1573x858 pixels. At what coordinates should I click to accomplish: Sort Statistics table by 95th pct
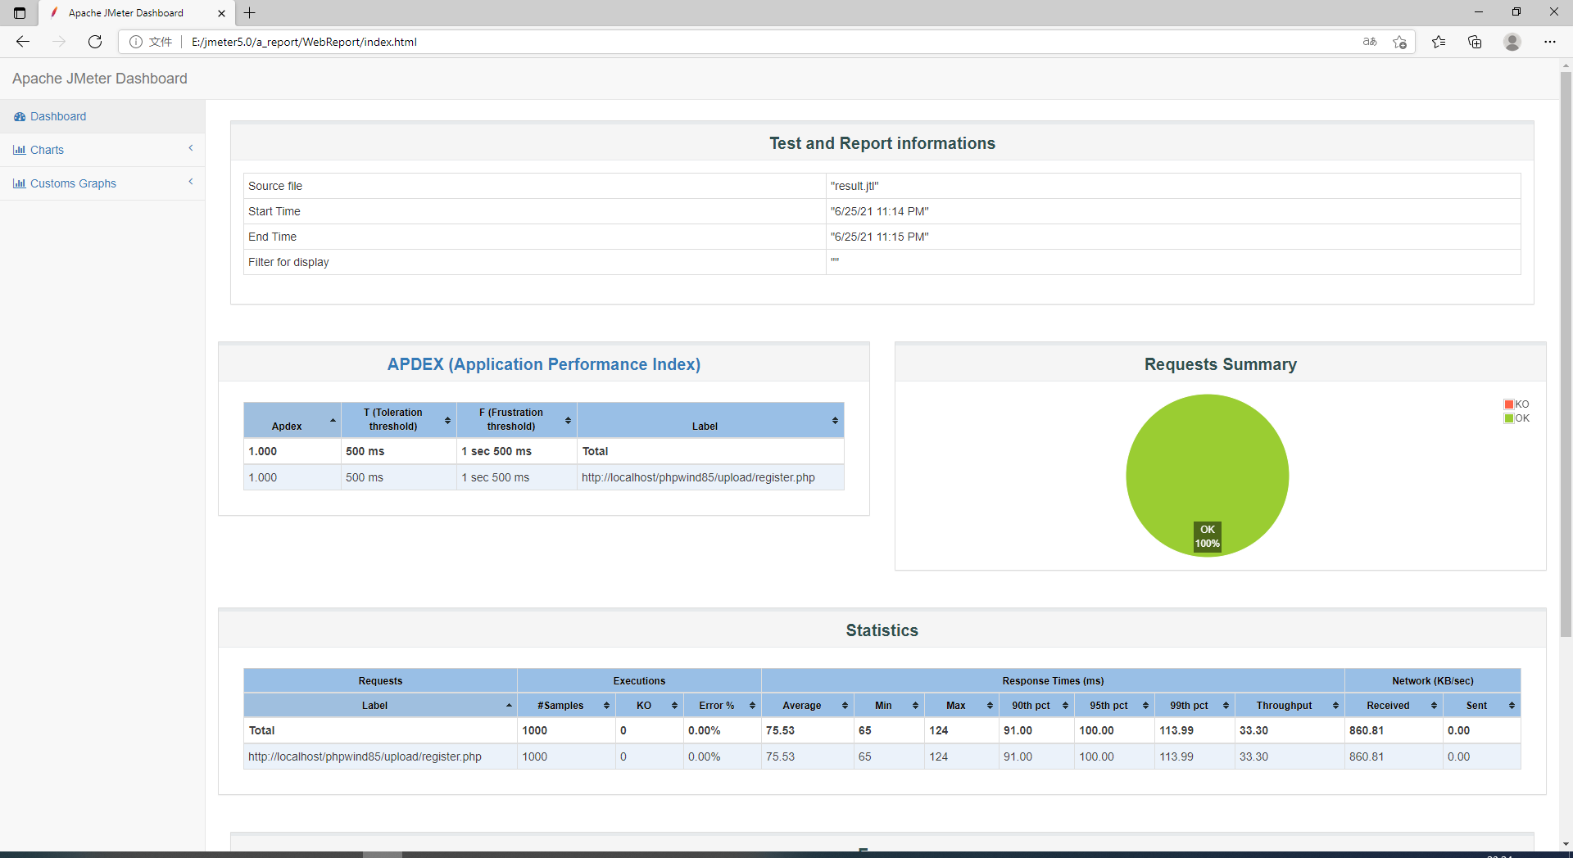[x=1114, y=706]
